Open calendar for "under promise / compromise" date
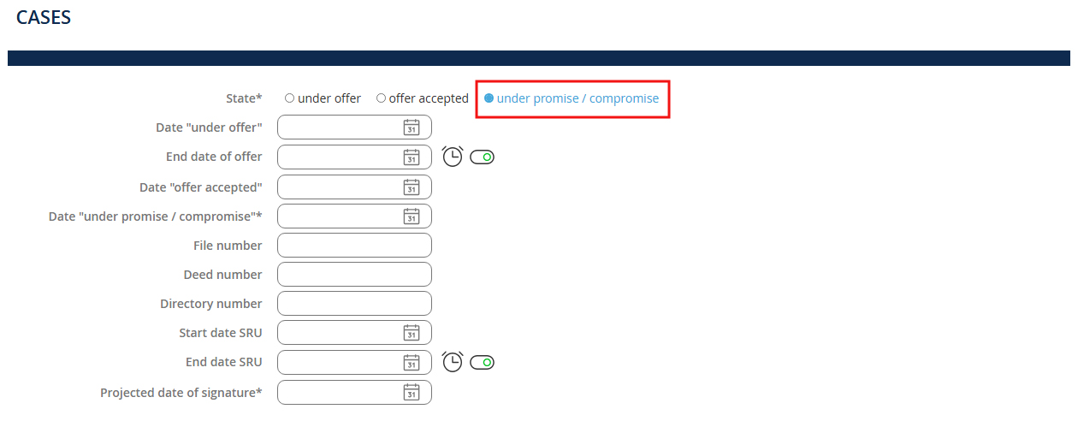The height and width of the screenshot is (421, 1078). coord(412,216)
